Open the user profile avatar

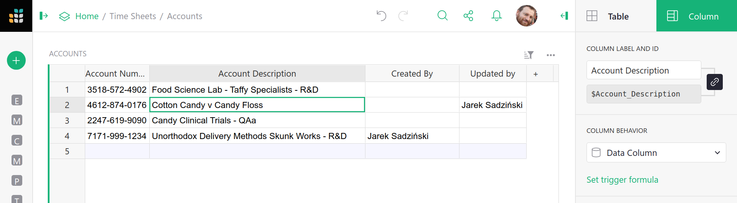click(526, 16)
